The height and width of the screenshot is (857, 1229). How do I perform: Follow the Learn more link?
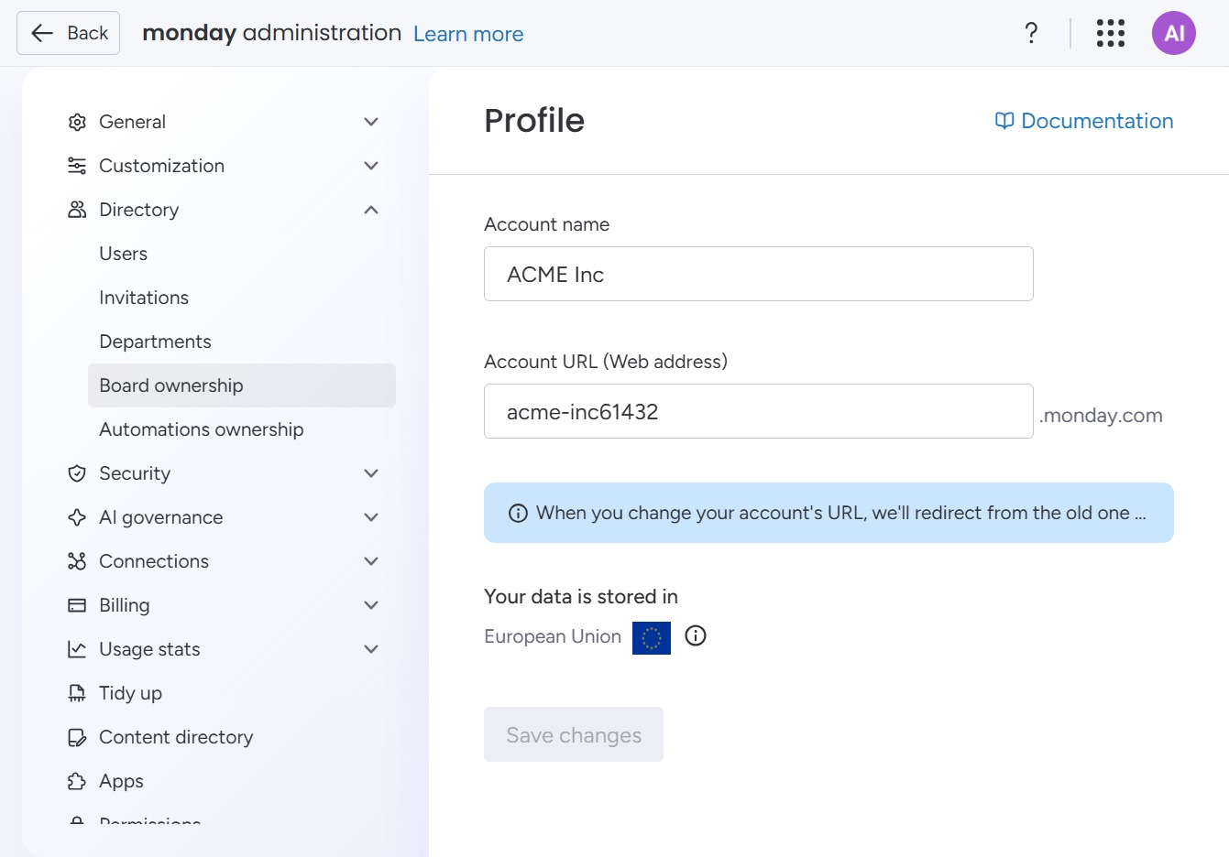click(468, 34)
